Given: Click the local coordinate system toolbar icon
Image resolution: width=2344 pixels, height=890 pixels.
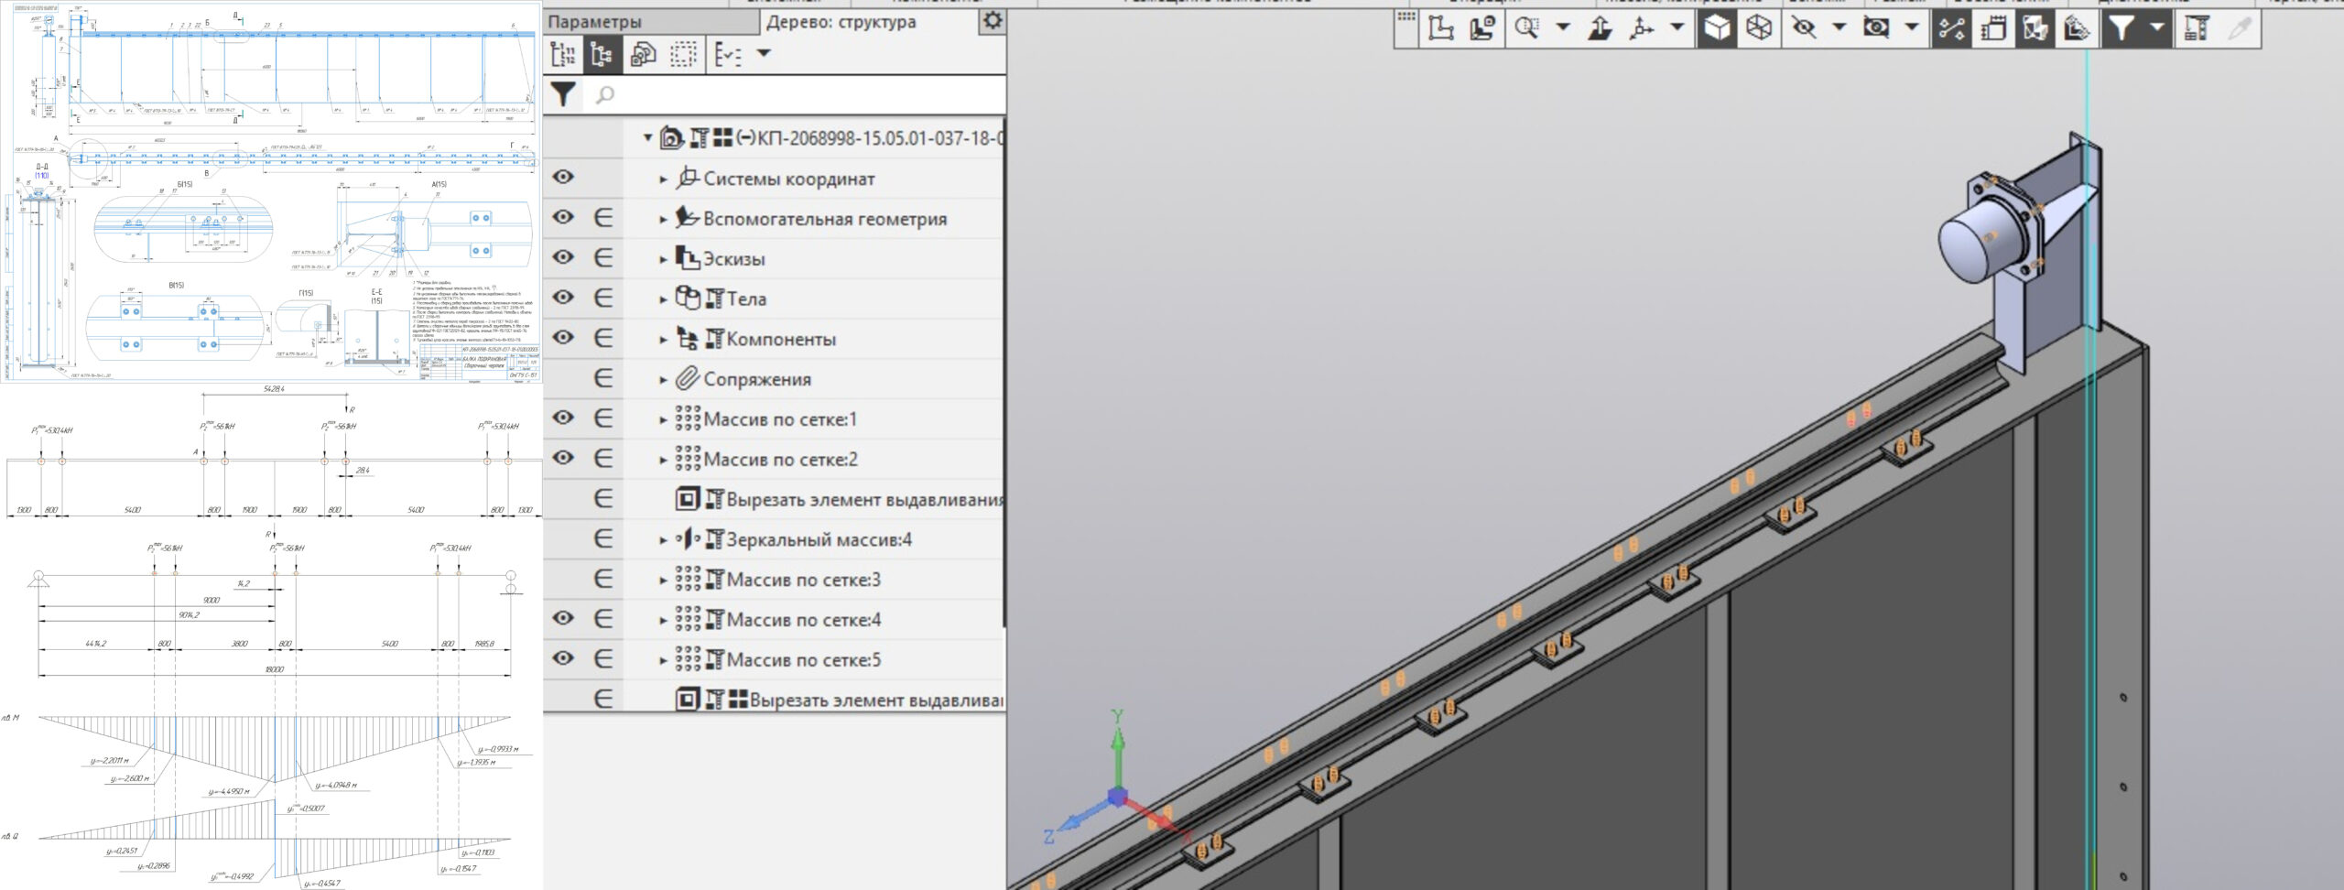Looking at the screenshot, I should click(x=1441, y=28).
